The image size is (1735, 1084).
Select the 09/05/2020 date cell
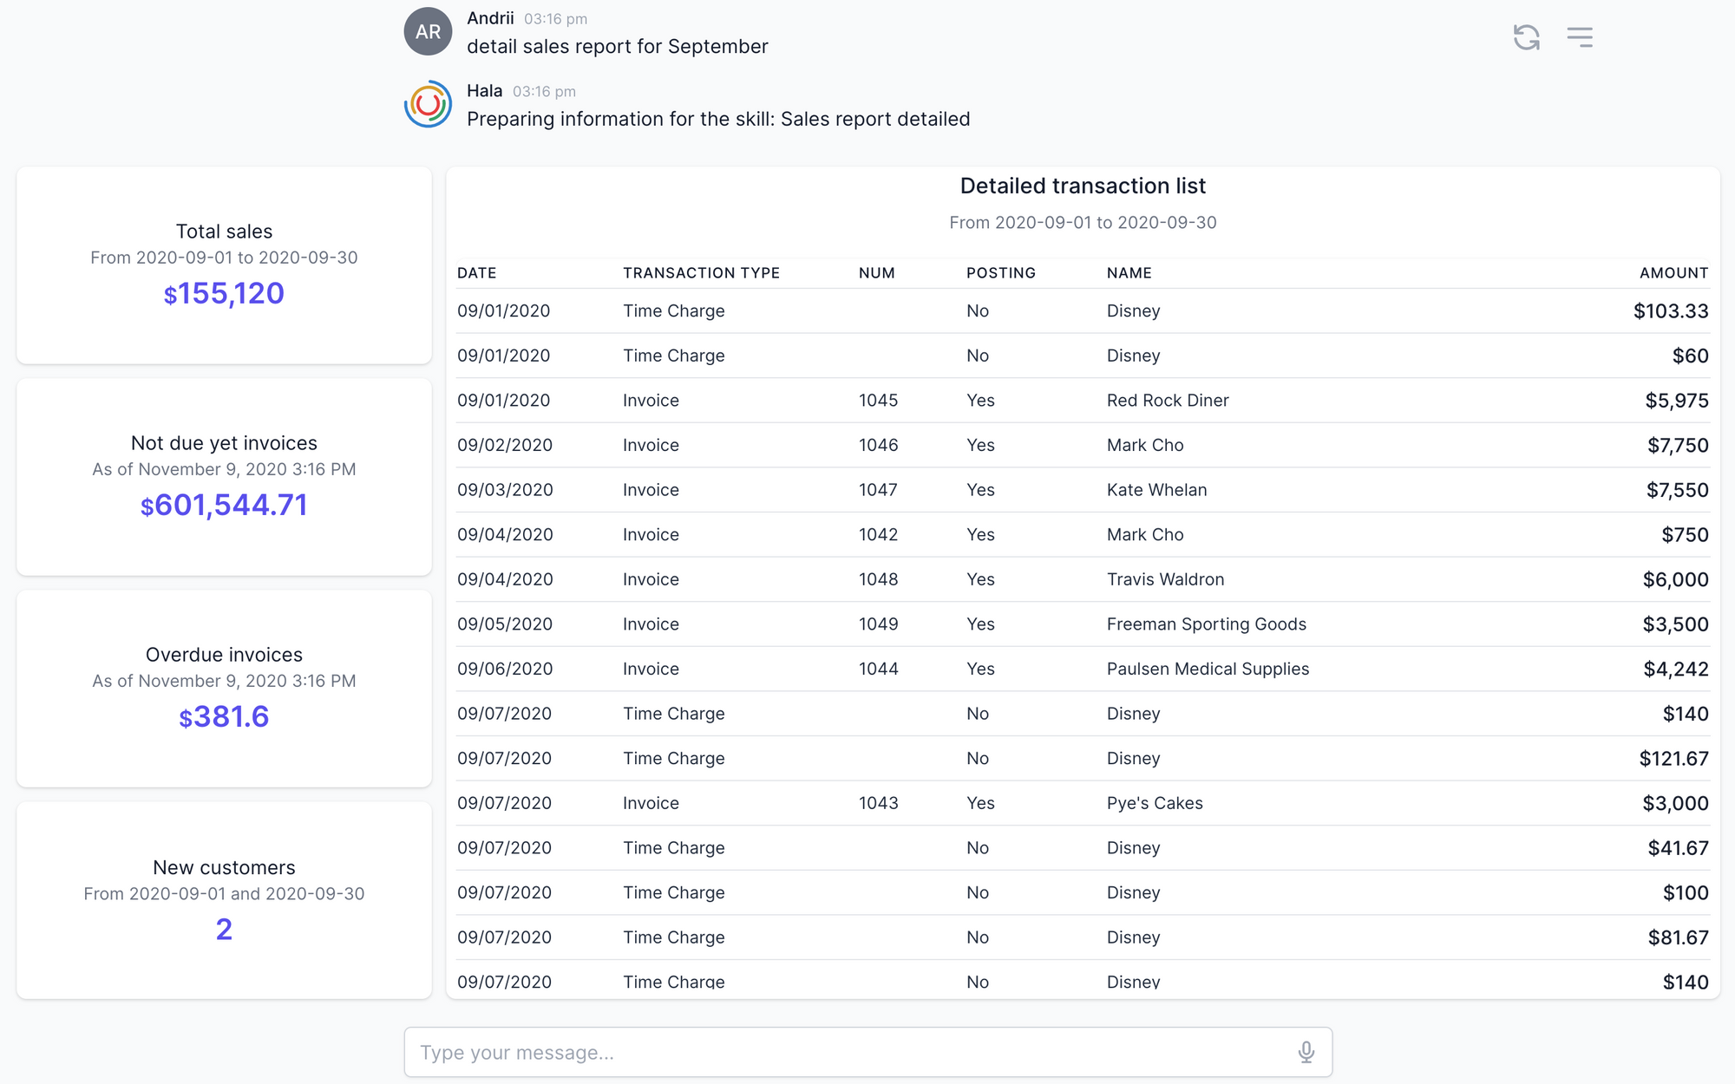tap(505, 624)
